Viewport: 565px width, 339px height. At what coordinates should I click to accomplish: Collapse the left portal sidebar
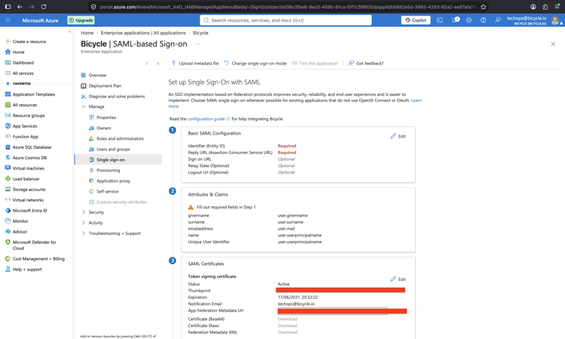click(70, 32)
